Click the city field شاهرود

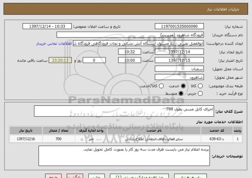point(179,77)
